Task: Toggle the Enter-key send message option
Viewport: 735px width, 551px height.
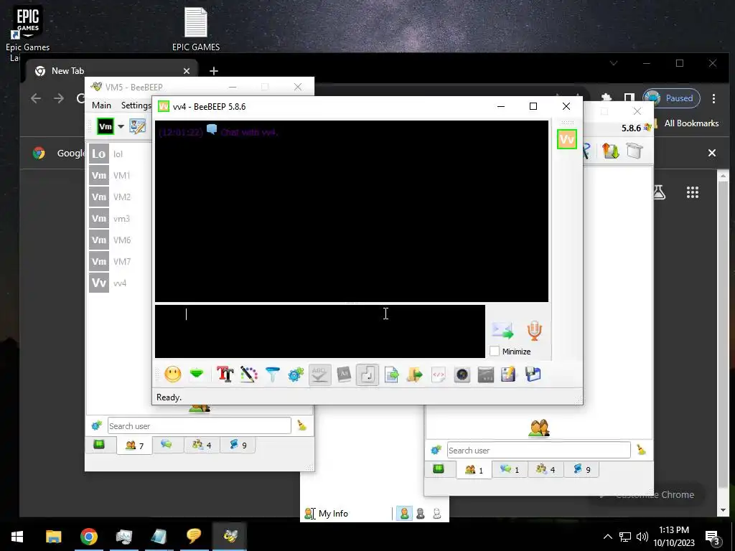Action: (367, 375)
